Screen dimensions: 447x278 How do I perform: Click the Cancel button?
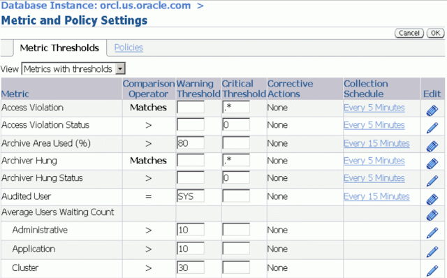pyautogui.click(x=409, y=33)
